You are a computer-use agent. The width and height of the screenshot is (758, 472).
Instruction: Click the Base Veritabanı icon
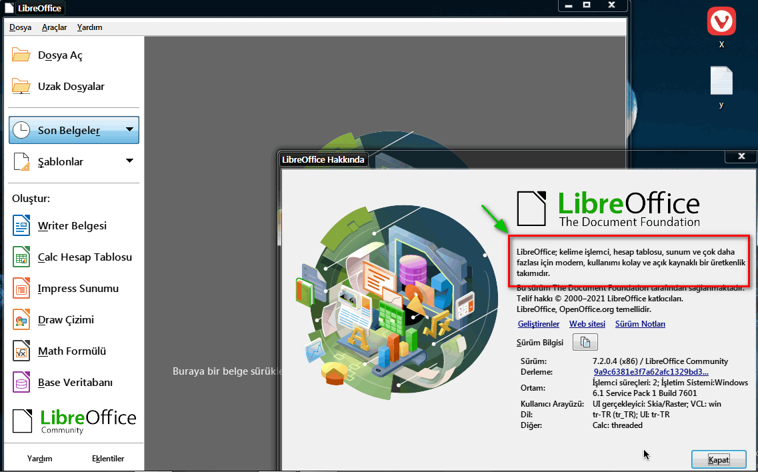pos(21,383)
